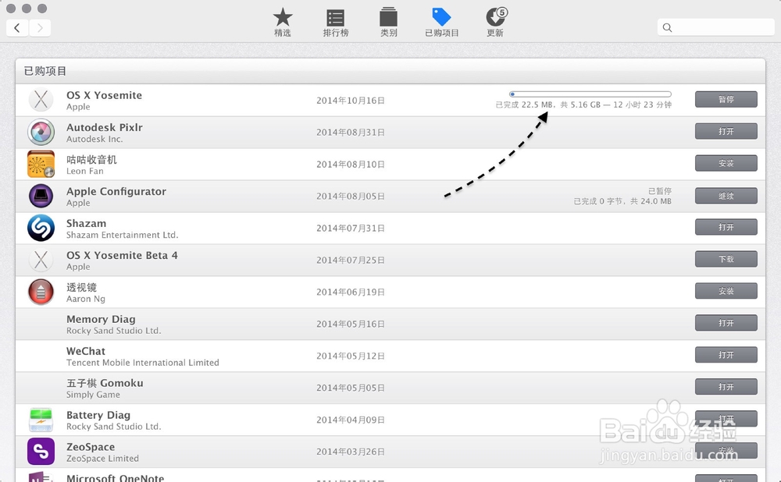Open the Updates (更新) tab
This screenshot has width=781, height=482.
pyautogui.click(x=495, y=23)
